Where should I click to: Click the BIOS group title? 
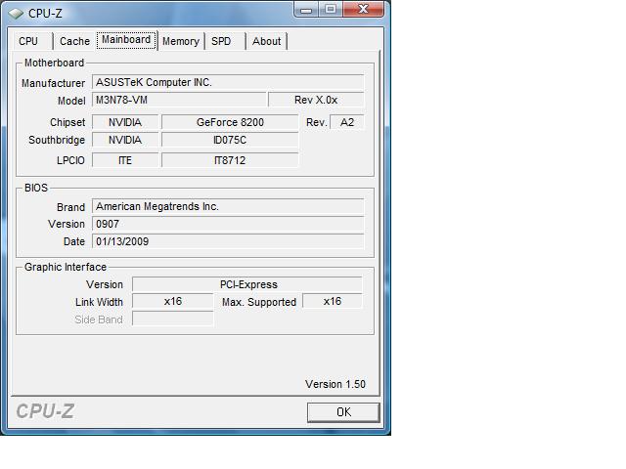click(36, 188)
